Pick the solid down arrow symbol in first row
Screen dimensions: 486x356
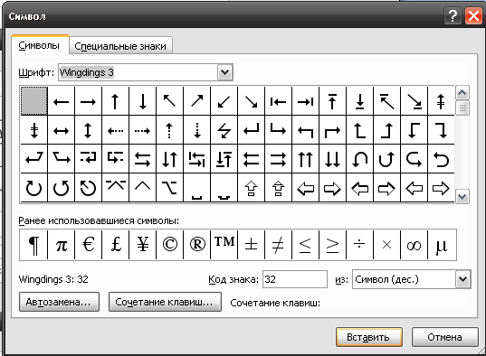(x=143, y=101)
